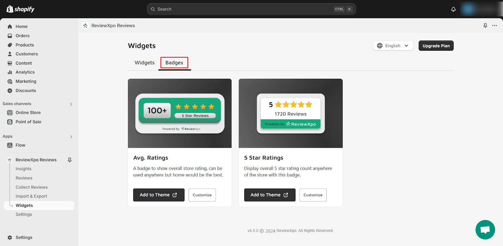This screenshot has height=246, width=503.
Task: Open Discounts in sidebar
Action: pyautogui.click(x=26, y=91)
